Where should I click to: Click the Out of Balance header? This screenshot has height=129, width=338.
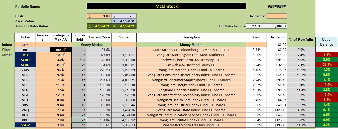(x=327, y=42)
